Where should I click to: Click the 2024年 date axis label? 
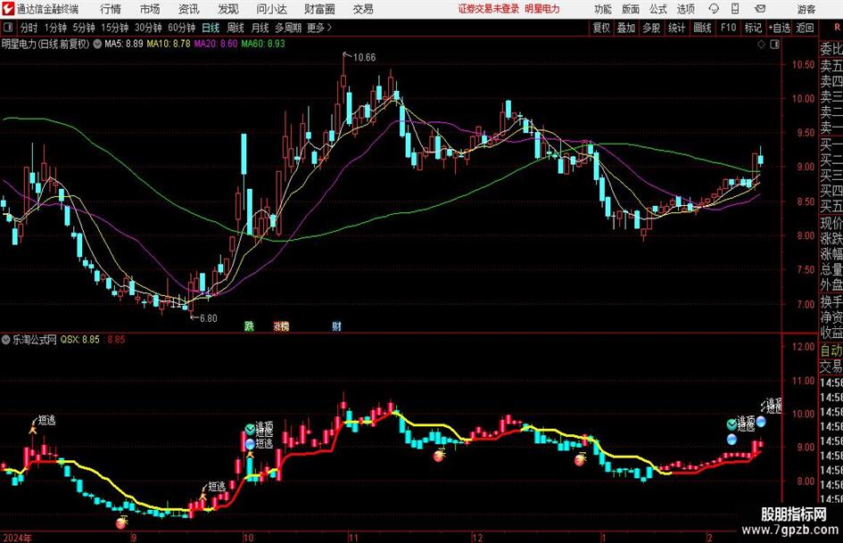tap(17, 538)
